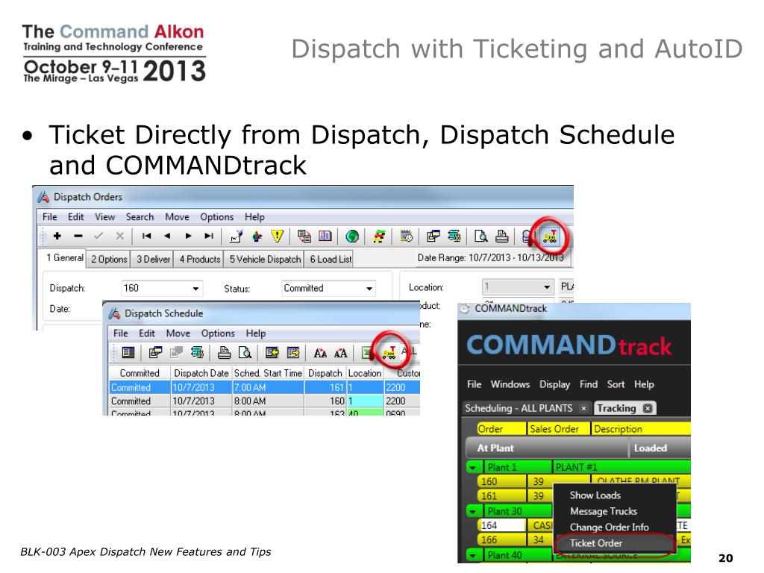Screen dimensions: 764x573
Task: Close the Tracking tab in COMMANDtrack
Action: point(647,408)
